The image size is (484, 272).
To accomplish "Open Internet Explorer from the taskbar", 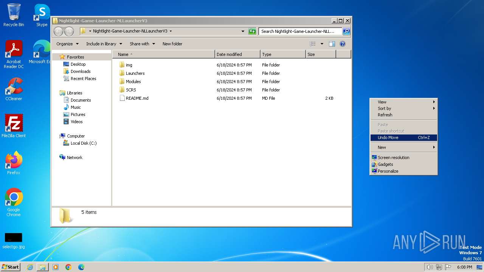I will [30, 267].
